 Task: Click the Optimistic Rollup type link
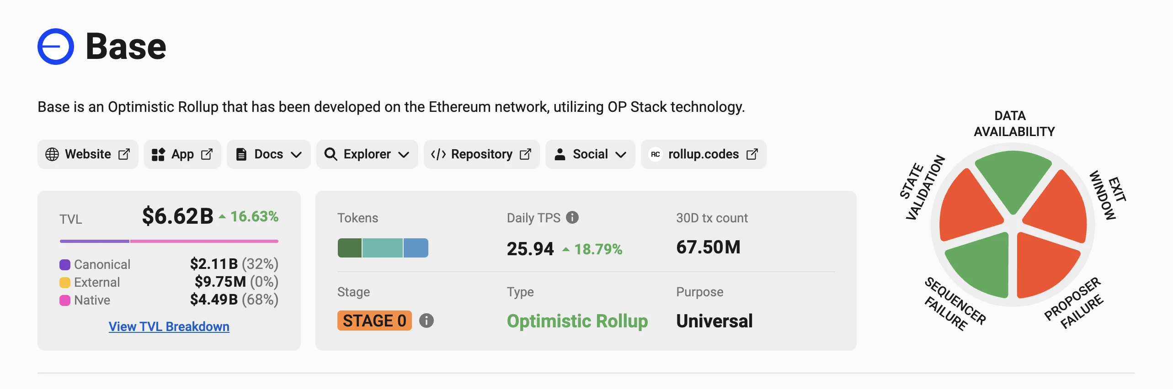[577, 321]
